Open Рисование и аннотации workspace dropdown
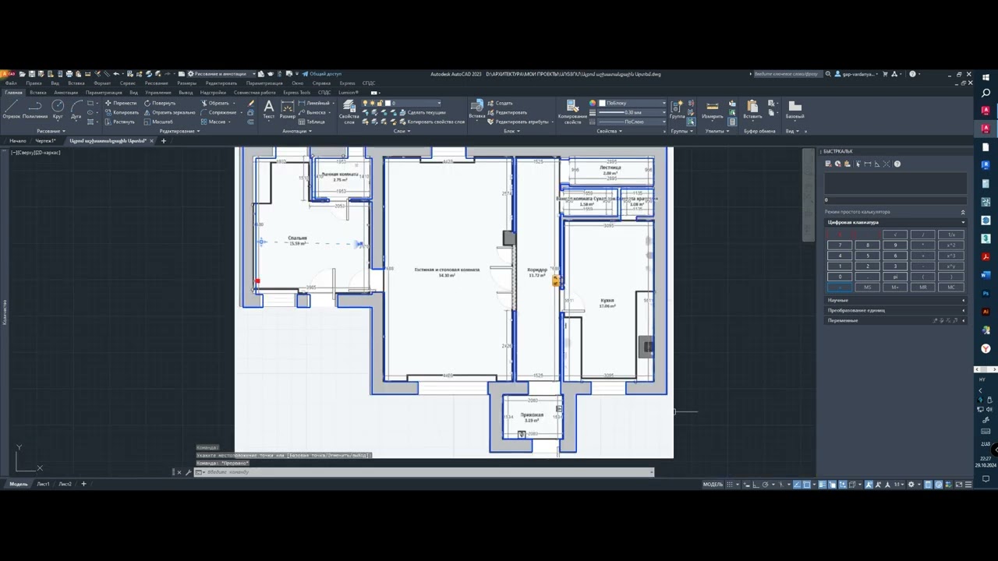 221,74
